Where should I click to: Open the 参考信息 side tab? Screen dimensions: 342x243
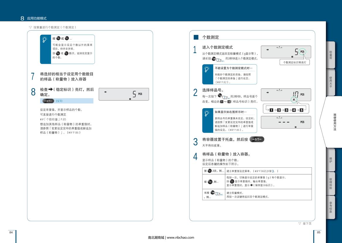pos(331,207)
